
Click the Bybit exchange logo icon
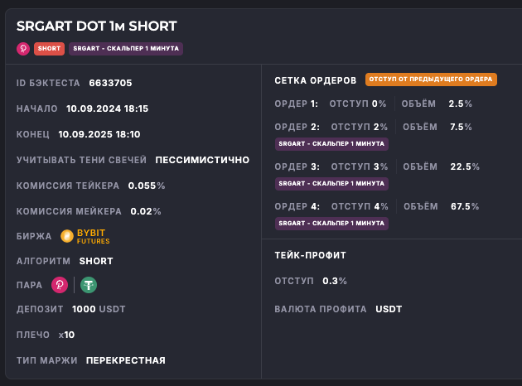68,237
